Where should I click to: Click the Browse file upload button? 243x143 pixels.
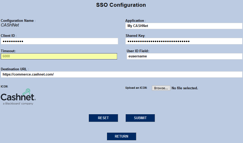tap(161, 88)
